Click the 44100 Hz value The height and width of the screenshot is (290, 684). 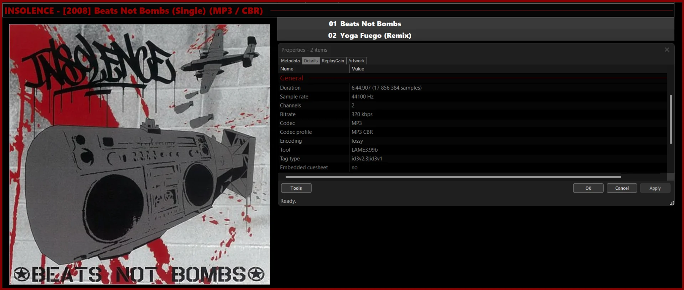tap(362, 97)
